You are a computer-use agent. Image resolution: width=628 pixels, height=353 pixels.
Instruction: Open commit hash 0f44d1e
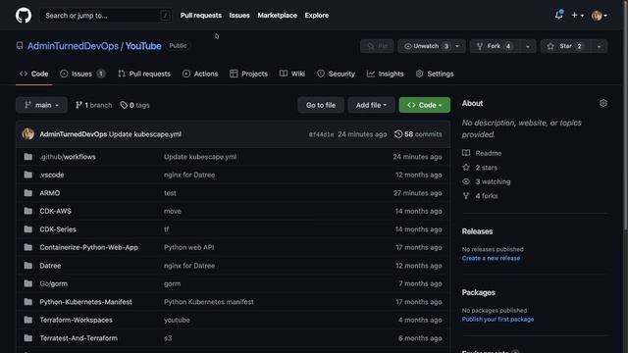(321, 134)
